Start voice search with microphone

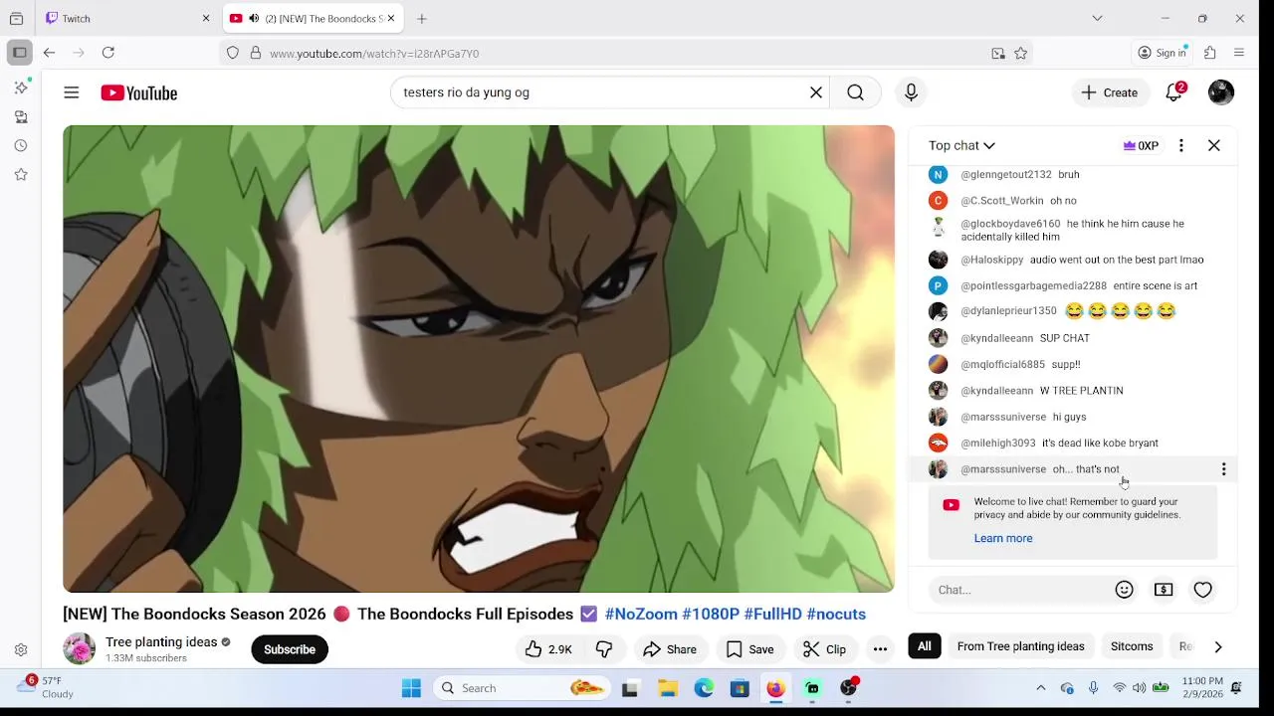911,92
